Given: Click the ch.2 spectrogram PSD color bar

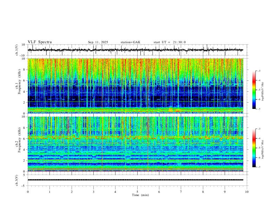Looking at the screenshot, I should 254,148.
